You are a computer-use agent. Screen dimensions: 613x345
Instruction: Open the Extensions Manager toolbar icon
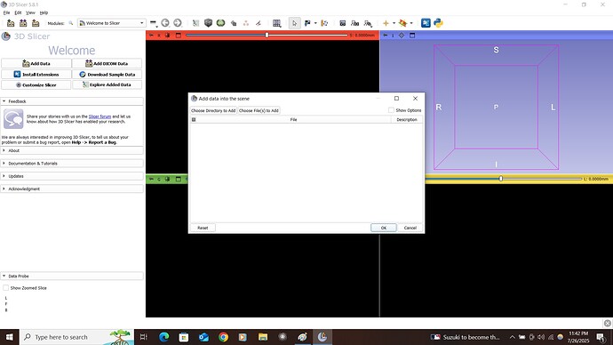click(426, 23)
